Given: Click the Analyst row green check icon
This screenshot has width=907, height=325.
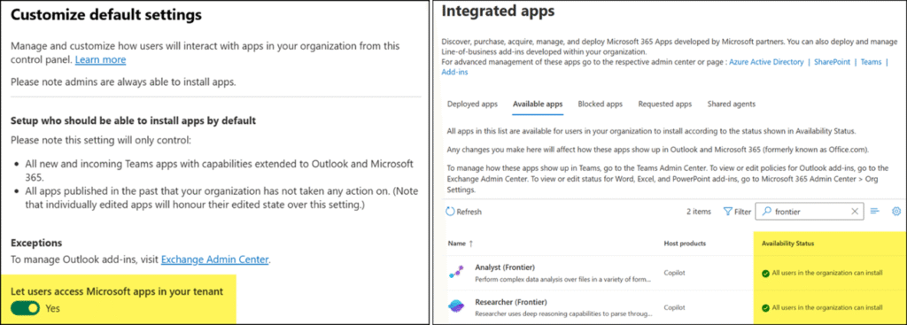Looking at the screenshot, I should [x=765, y=273].
